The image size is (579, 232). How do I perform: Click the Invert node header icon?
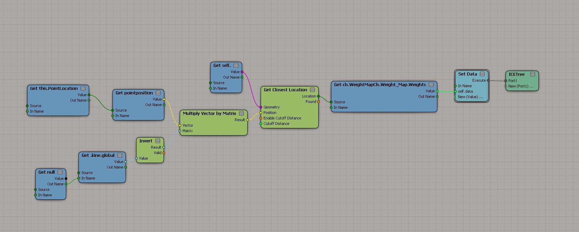click(x=158, y=141)
